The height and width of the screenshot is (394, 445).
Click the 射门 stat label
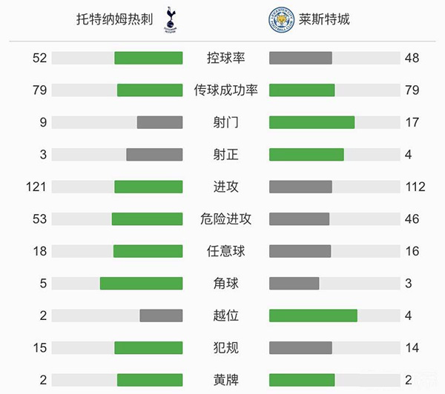[x=225, y=122]
